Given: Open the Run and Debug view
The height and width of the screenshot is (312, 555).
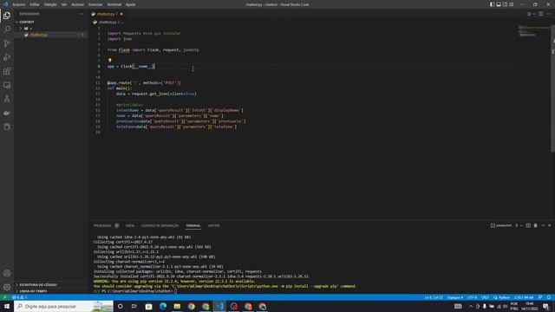Looking at the screenshot, I should [7, 57].
